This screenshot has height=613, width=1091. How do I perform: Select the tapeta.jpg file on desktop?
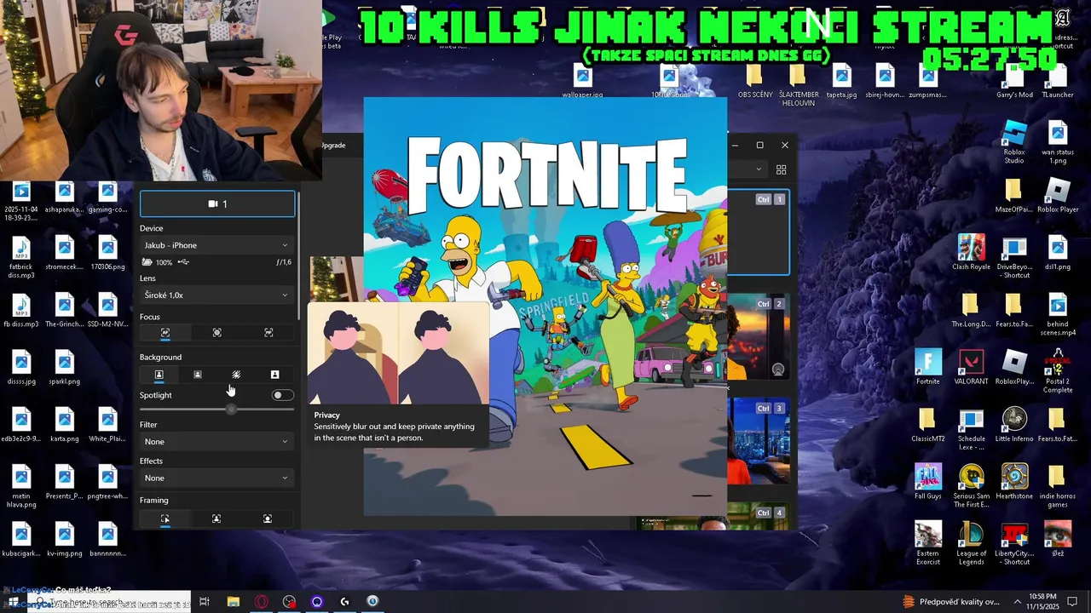point(841,81)
